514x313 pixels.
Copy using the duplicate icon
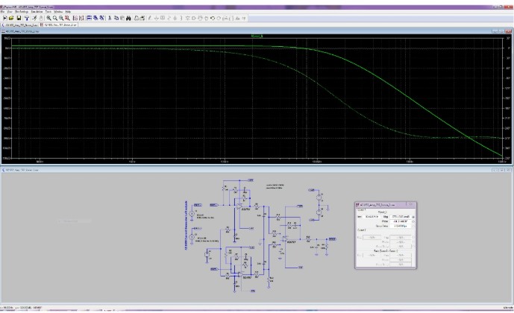tap(116, 18)
